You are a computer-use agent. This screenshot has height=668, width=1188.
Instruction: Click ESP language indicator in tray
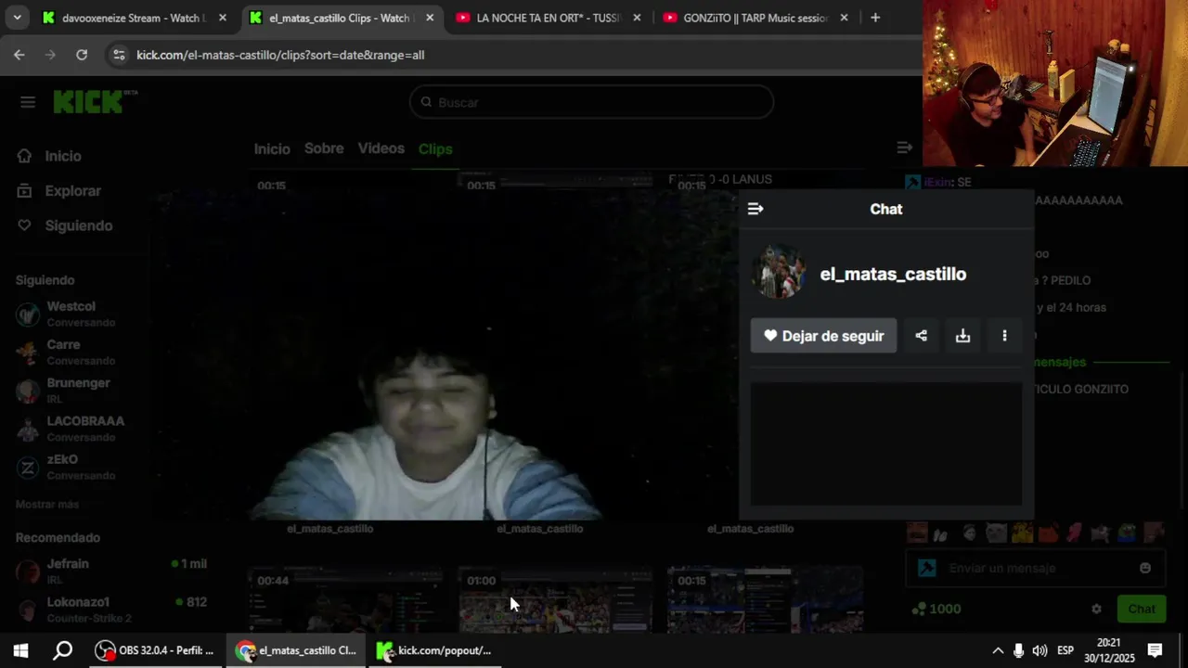pyautogui.click(x=1065, y=650)
